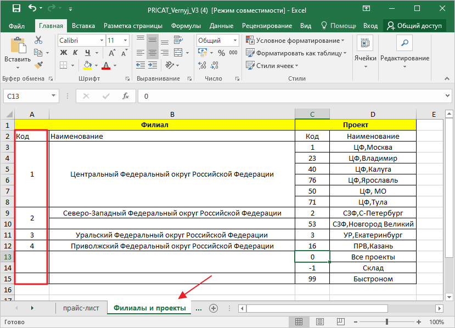This screenshot has height=328, width=455.
Task: Open the font size dropdown showing 11
Action: pos(126,40)
